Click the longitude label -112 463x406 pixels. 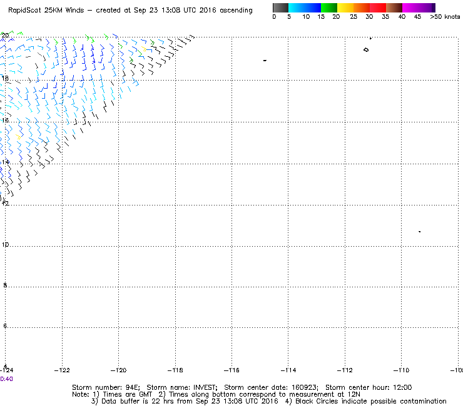point(345,370)
